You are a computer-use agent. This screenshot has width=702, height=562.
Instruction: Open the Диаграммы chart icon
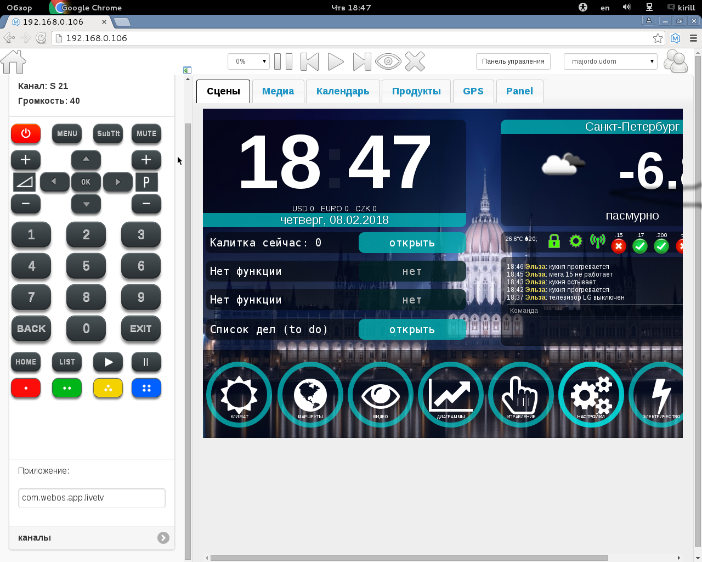point(450,395)
